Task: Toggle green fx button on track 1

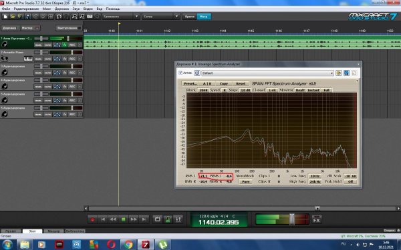Action: point(65,45)
